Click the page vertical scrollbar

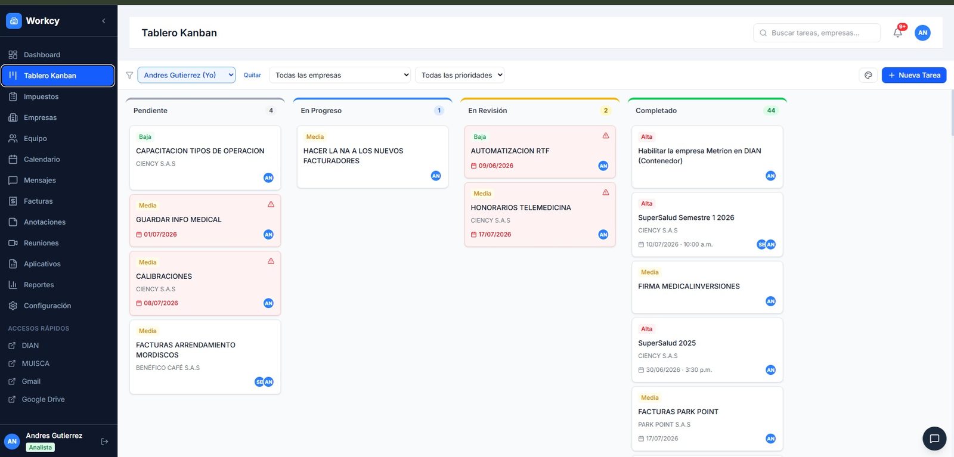[x=952, y=112]
